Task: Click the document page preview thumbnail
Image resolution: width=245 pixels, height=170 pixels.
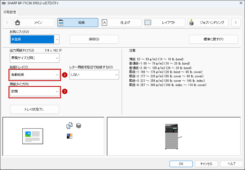Action: point(33,136)
